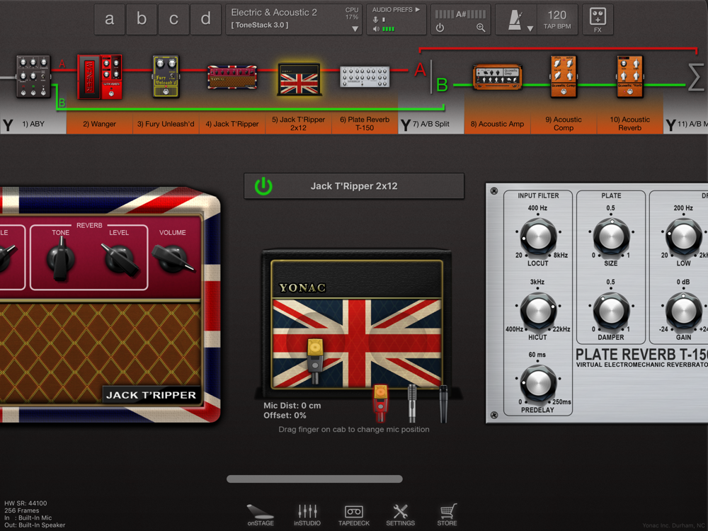The width and height of the screenshot is (708, 531).
Task: Click the tuner magnifier zoom icon
Action: click(x=481, y=28)
